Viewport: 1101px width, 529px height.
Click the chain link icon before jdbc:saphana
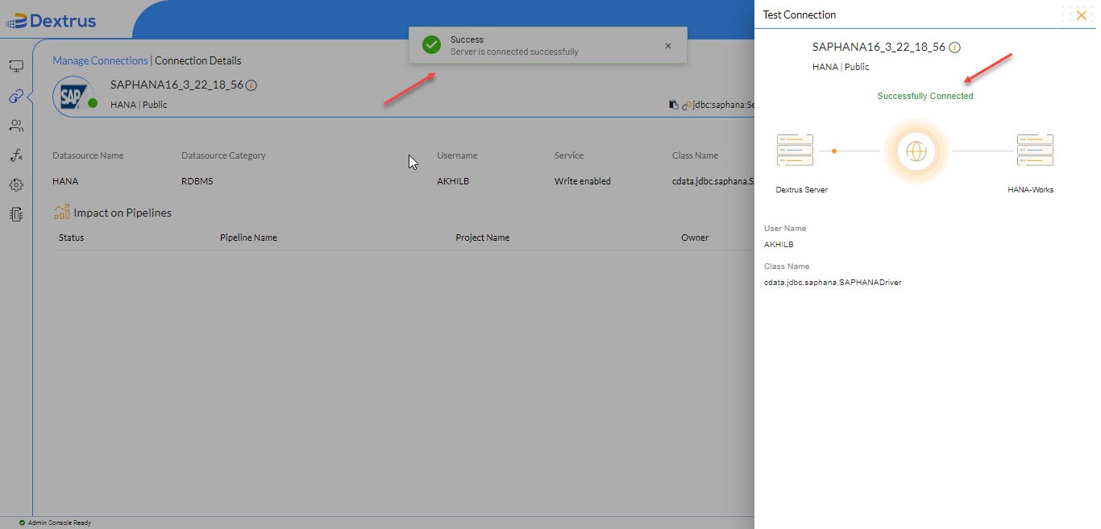point(686,105)
